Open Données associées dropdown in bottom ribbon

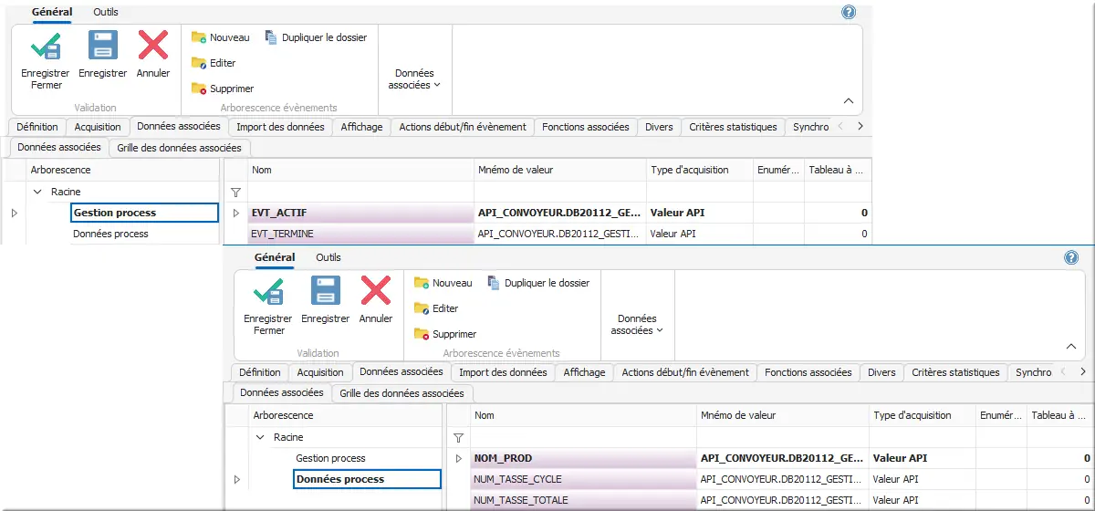click(x=637, y=324)
